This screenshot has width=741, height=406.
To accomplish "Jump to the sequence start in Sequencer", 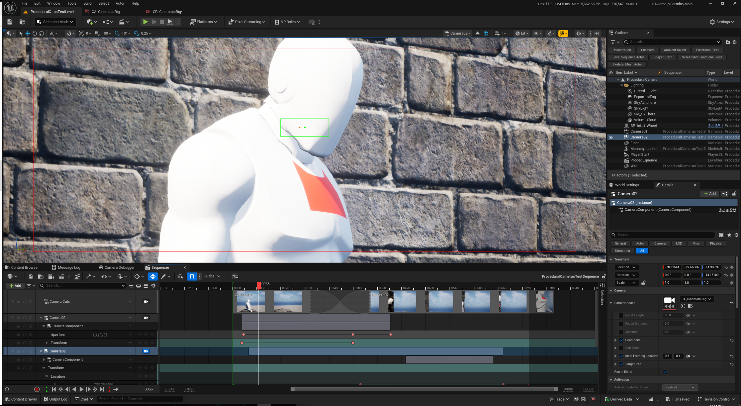I will click(x=54, y=389).
